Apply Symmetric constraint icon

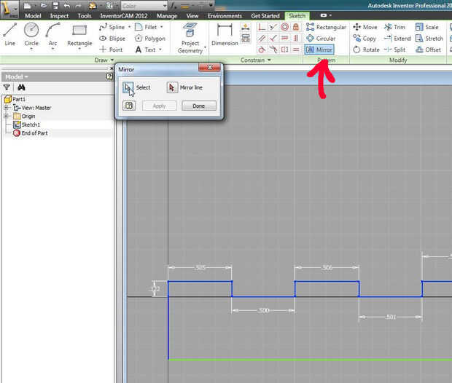284,50
